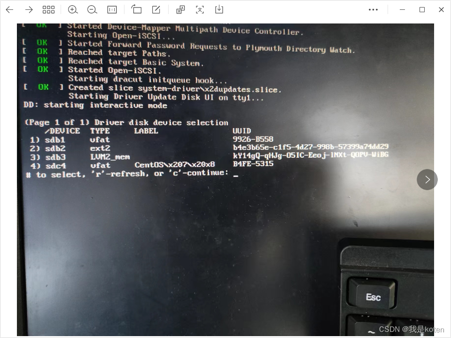Go back with the left arrow icon
451x338 pixels.
(9, 10)
